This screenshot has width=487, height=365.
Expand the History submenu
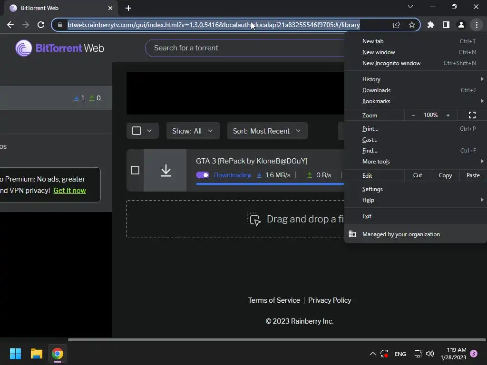(x=416, y=79)
